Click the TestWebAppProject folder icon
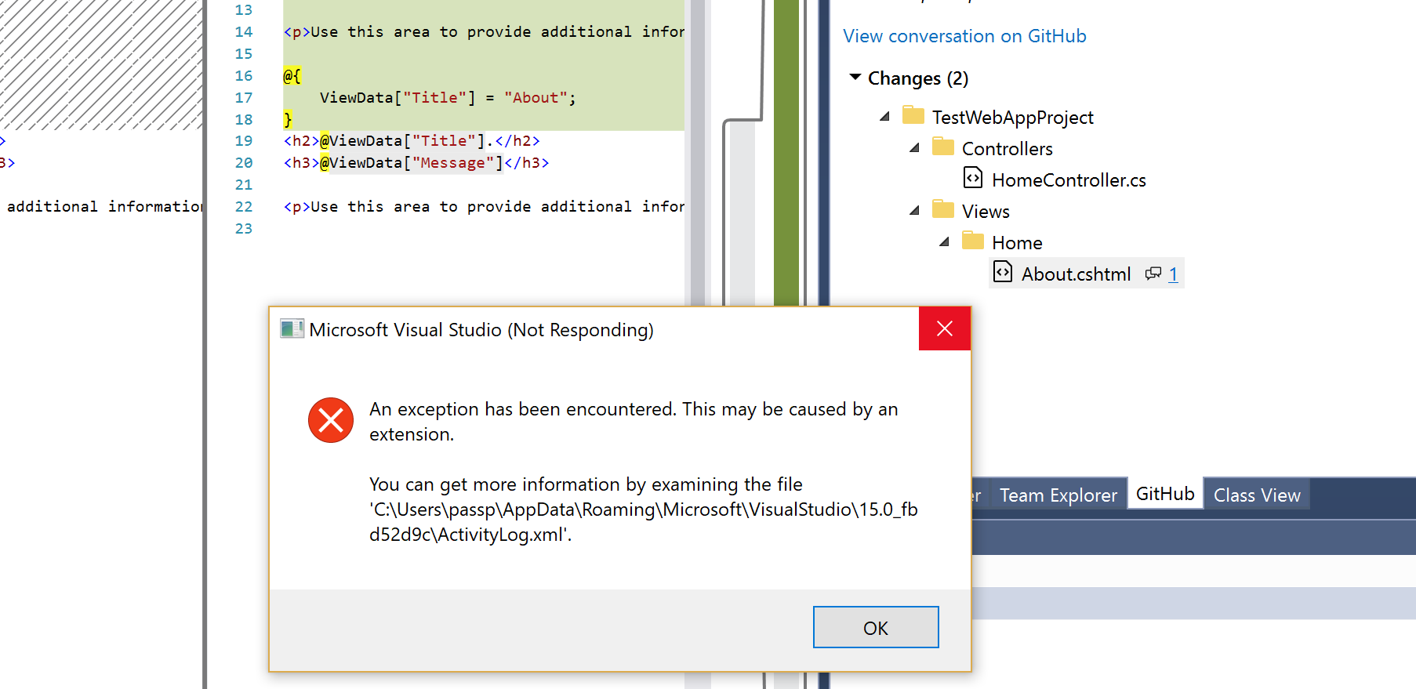 click(913, 115)
